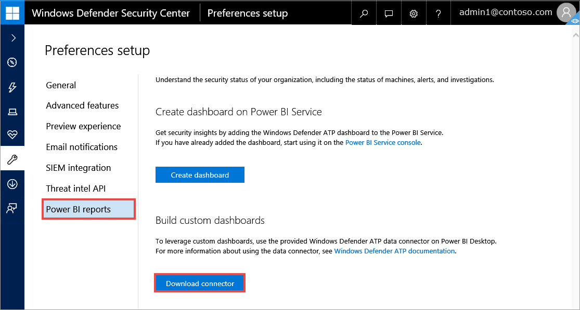Open the dashboard compass icon in sidebar

point(12,62)
